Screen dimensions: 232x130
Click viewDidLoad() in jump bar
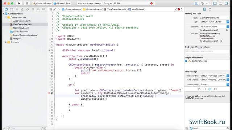pos(137,9)
